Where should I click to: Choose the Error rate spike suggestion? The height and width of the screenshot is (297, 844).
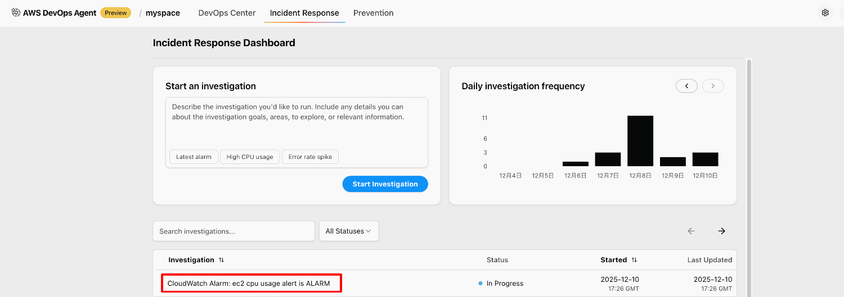[x=310, y=157]
